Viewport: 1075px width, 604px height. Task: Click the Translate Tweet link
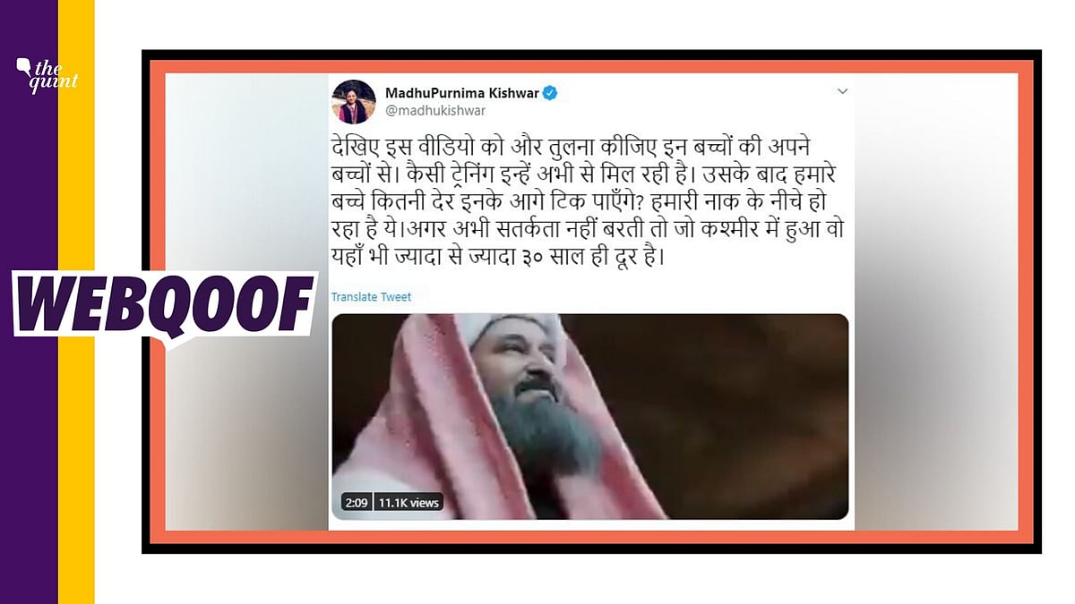point(371,296)
